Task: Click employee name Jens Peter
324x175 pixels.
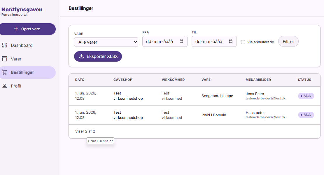Action: click(255, 94)
